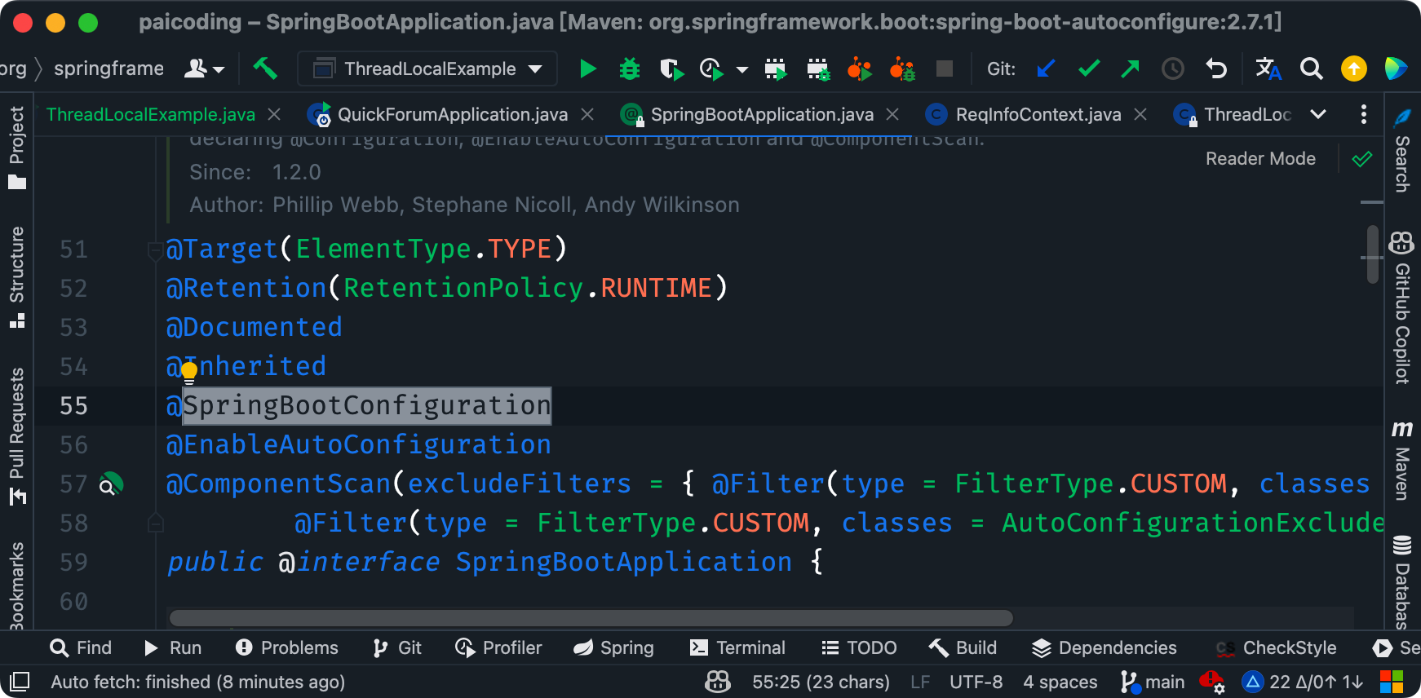Image resolution: width=1421 pixels, height=698 pixels.
Task: Click the colorful JetBrains toolbox icon
Action: [1396, 68]
